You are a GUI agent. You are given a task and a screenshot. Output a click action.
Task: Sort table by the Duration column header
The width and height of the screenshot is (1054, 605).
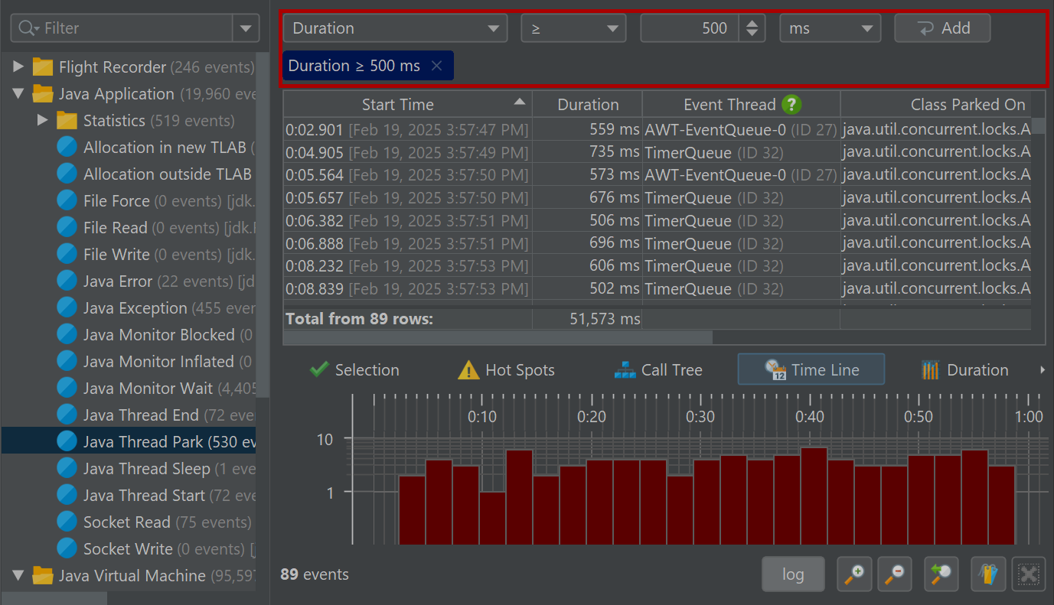587,105
